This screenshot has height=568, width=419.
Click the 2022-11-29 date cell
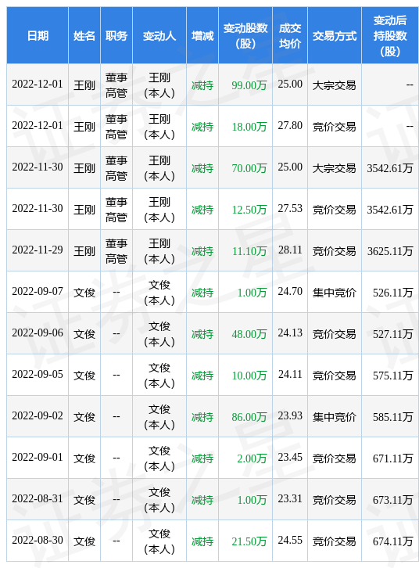point(38,250)
